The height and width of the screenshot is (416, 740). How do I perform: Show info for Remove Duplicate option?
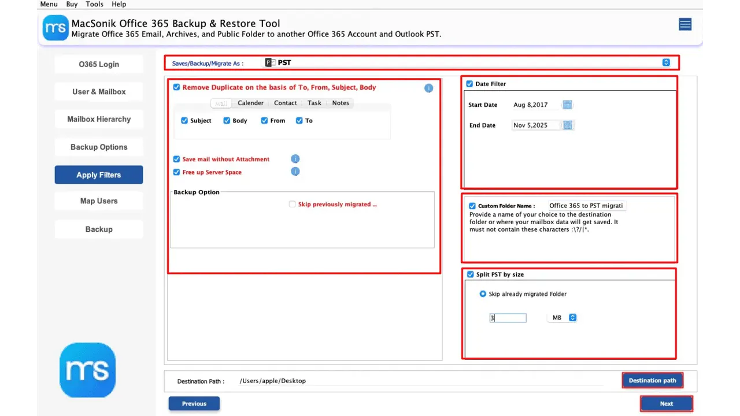click(x=428, y=88)
